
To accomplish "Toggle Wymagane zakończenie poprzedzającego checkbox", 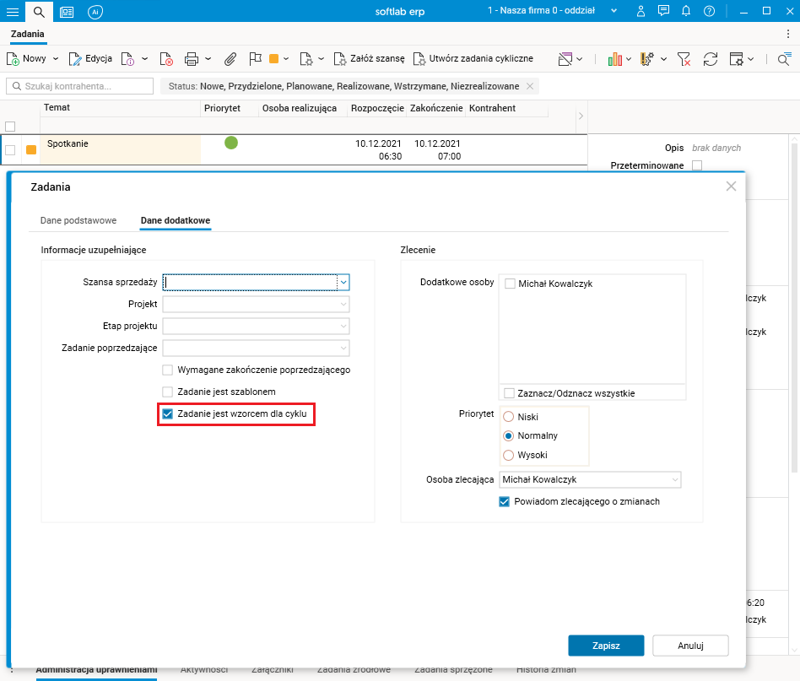I will pyautogui.click(x=167, y=370).
